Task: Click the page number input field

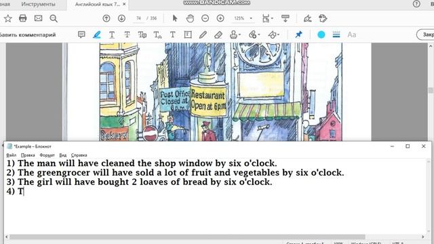Action: (x=138, y=18)
